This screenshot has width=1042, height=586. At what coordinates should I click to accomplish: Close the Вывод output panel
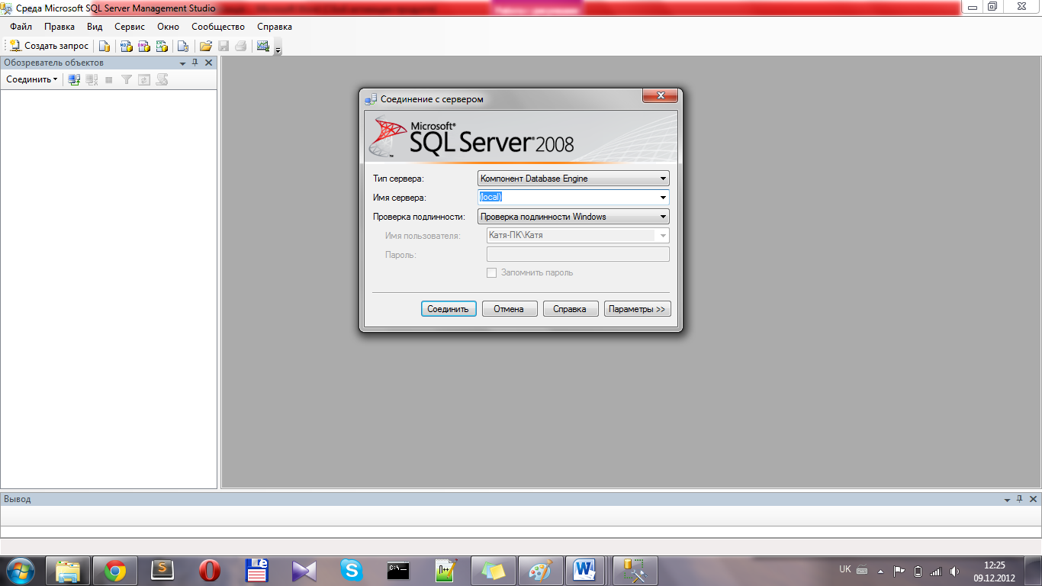point(1034,499)
